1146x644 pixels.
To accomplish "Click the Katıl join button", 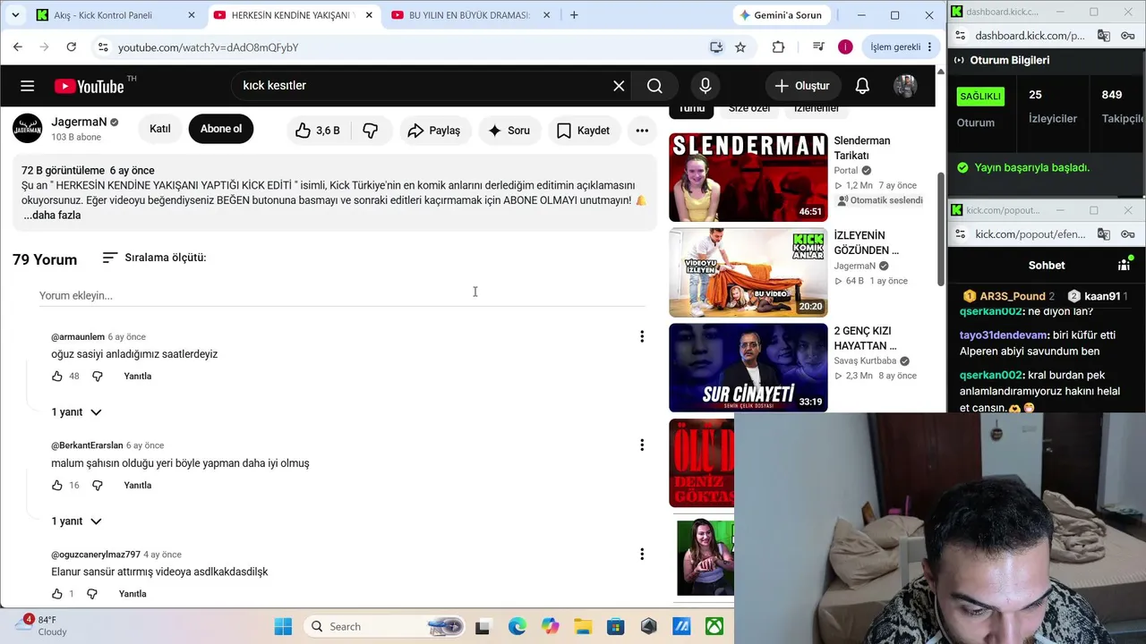I will tap(160, 129).
